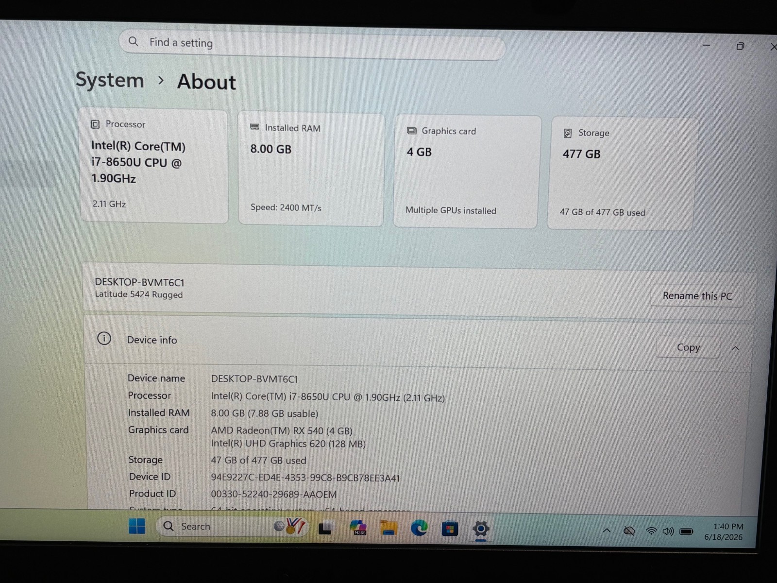Click '47 GB of 477 GB used' in Storage card
The height and width of the screenshot is (583, 777).
(x=602, y=212)
